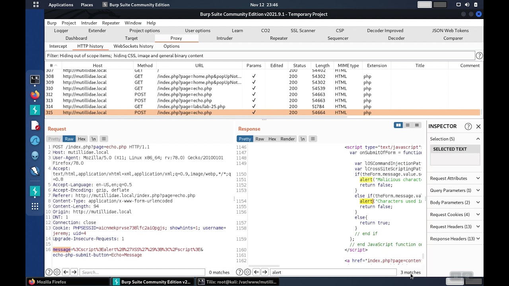
Task: Switch to the Decoder tab
Action: click(x=396, y=38)
